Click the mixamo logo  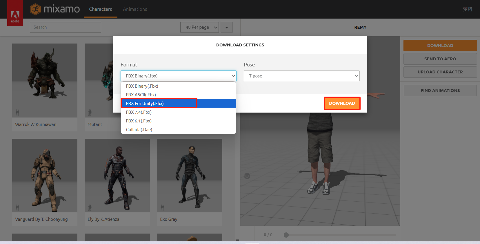[x=55, y=9]
